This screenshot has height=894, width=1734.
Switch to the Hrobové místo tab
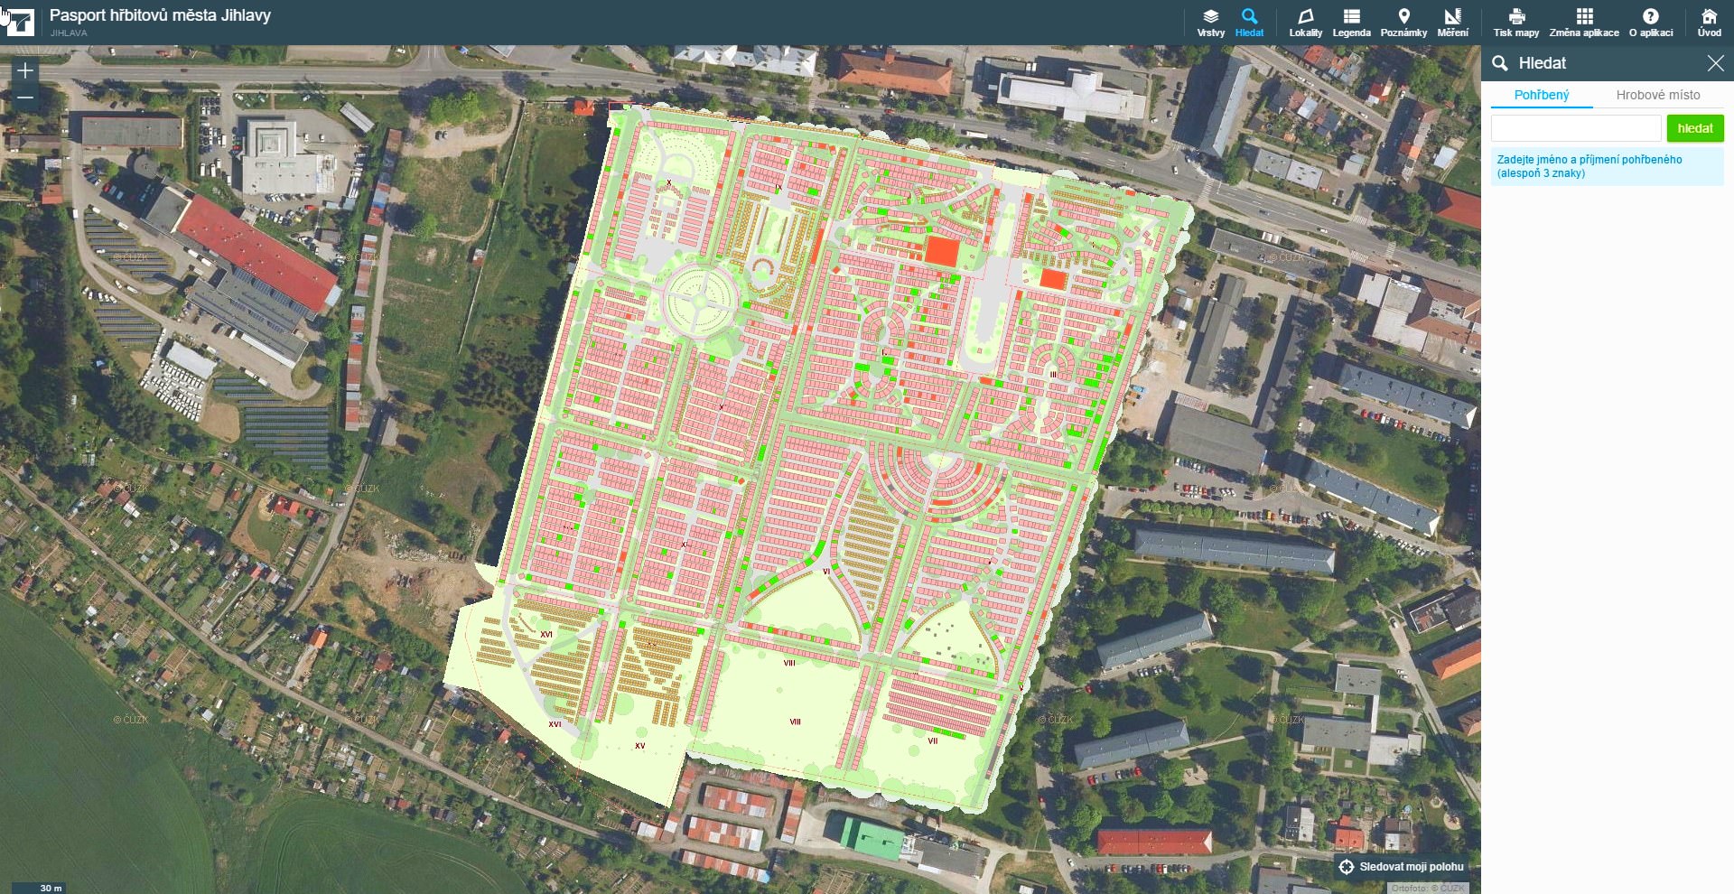[x=1657, y=95]
